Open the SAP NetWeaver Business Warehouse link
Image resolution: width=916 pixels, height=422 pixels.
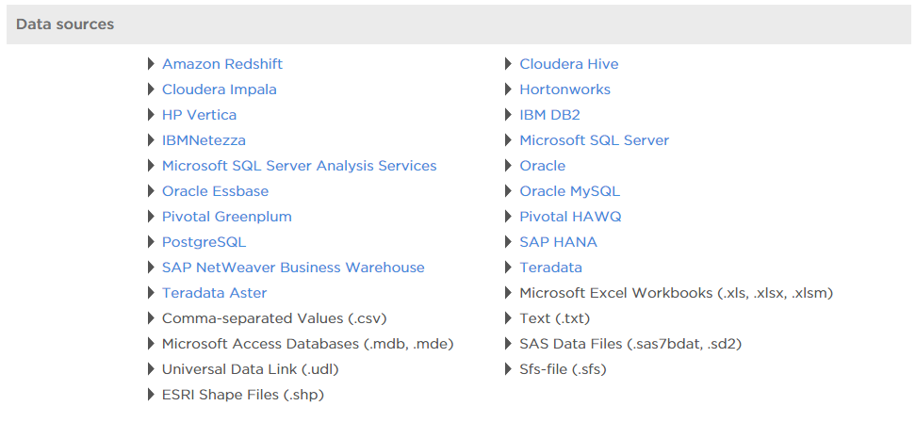(293, 268)
